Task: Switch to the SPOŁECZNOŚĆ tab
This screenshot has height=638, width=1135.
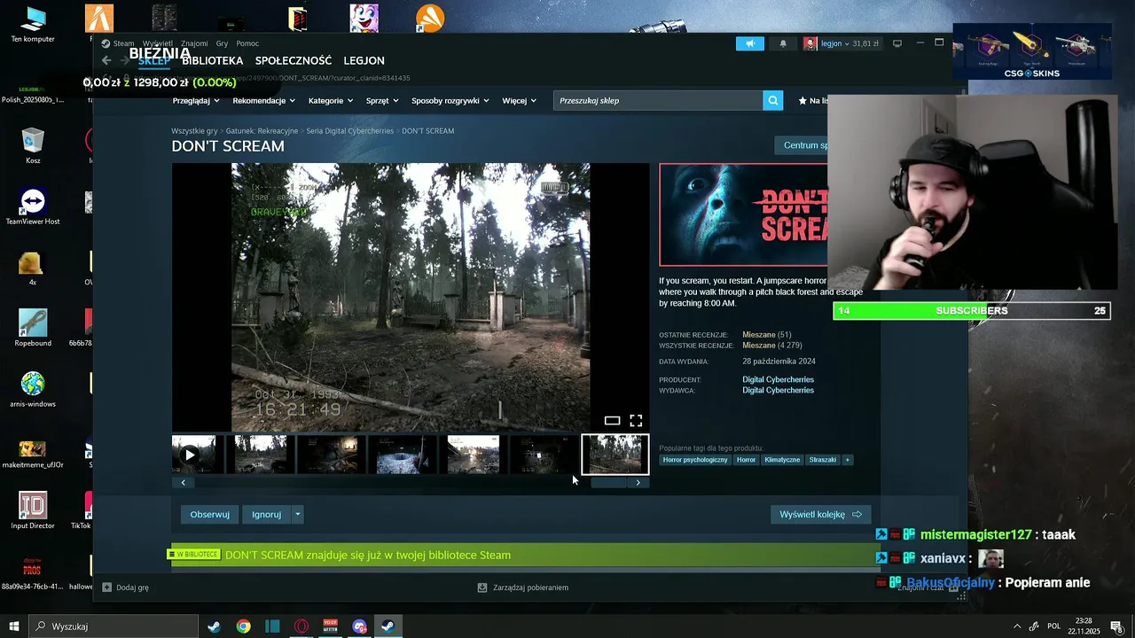Action: click(294, 61)
